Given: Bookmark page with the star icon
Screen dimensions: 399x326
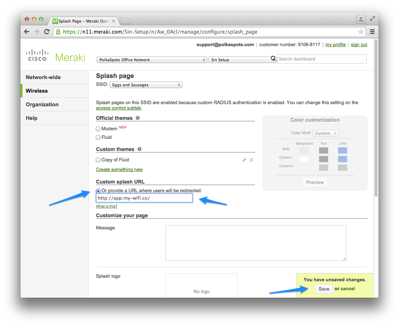Looking at the screenshot, I should pyautogui.click(x=361, y=32).
